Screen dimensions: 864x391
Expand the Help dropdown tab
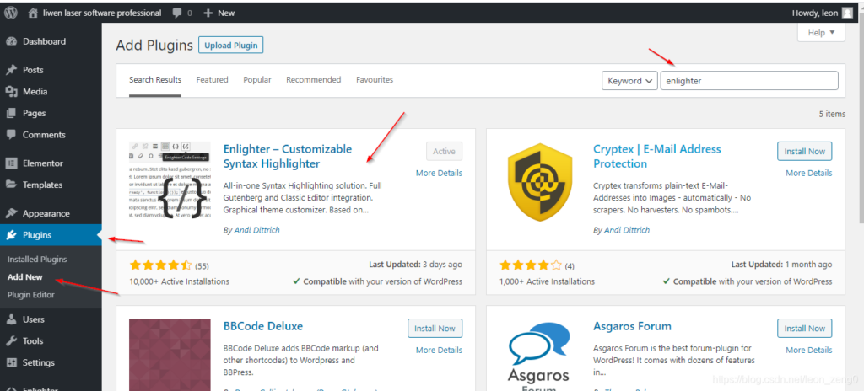[x=820, y=33]
